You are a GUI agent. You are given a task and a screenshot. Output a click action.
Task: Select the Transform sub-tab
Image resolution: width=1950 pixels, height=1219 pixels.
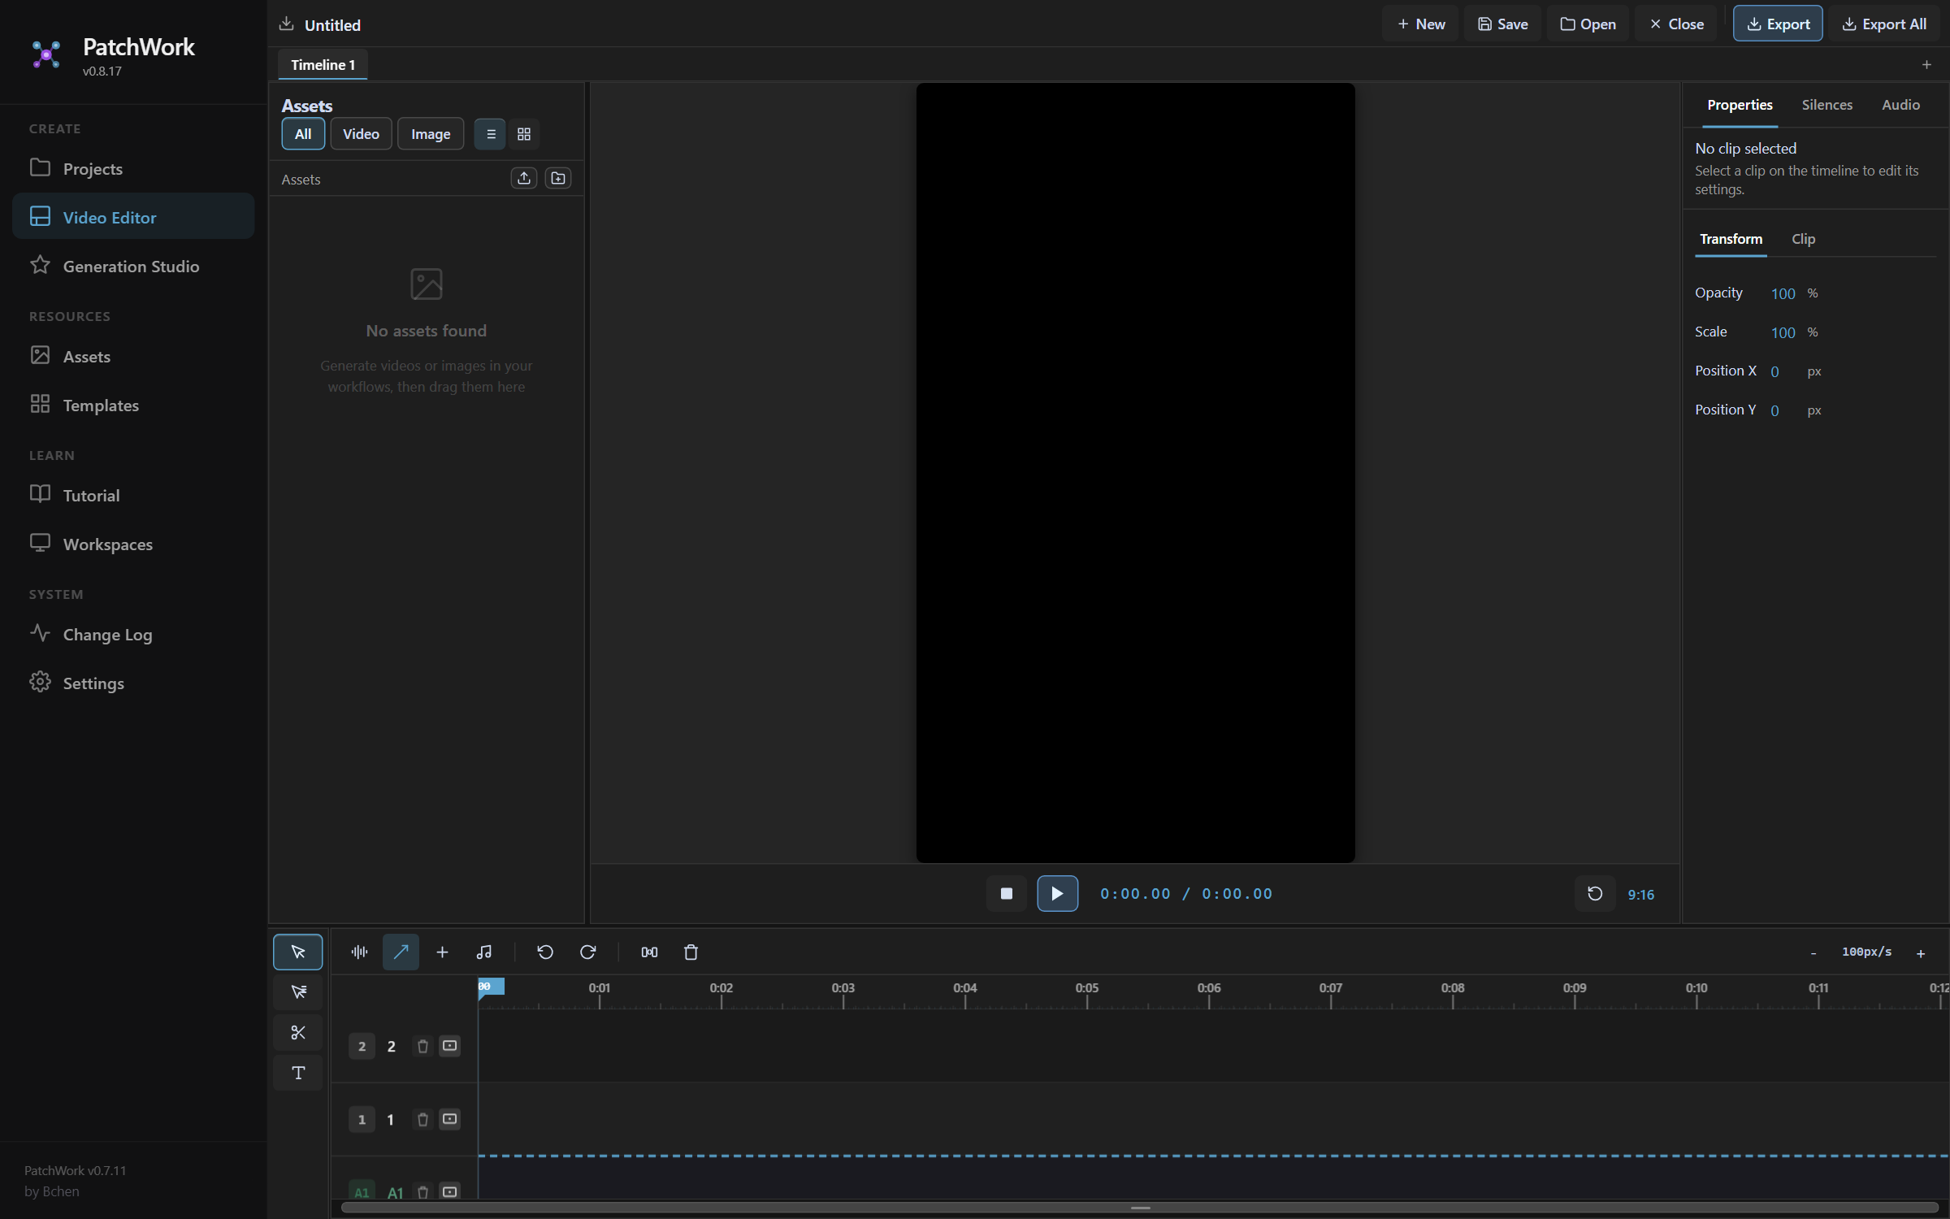1731,239
